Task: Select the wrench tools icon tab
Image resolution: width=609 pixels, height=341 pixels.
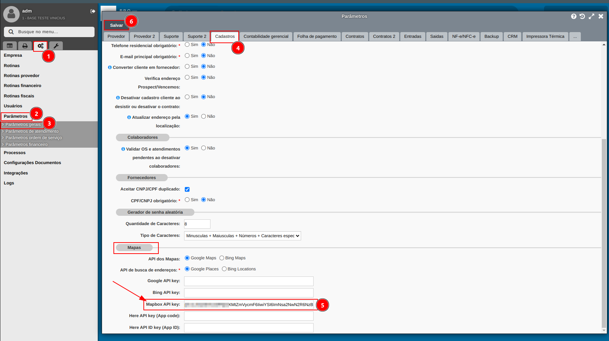Action: pyautogui.click(x=56, y=46)
